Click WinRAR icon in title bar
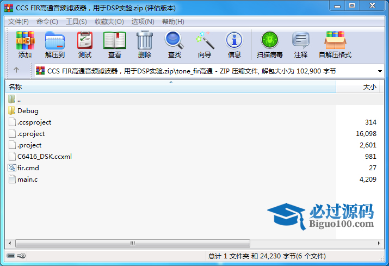This screenshot has width=389, height=266. click(x=9, y=8)
